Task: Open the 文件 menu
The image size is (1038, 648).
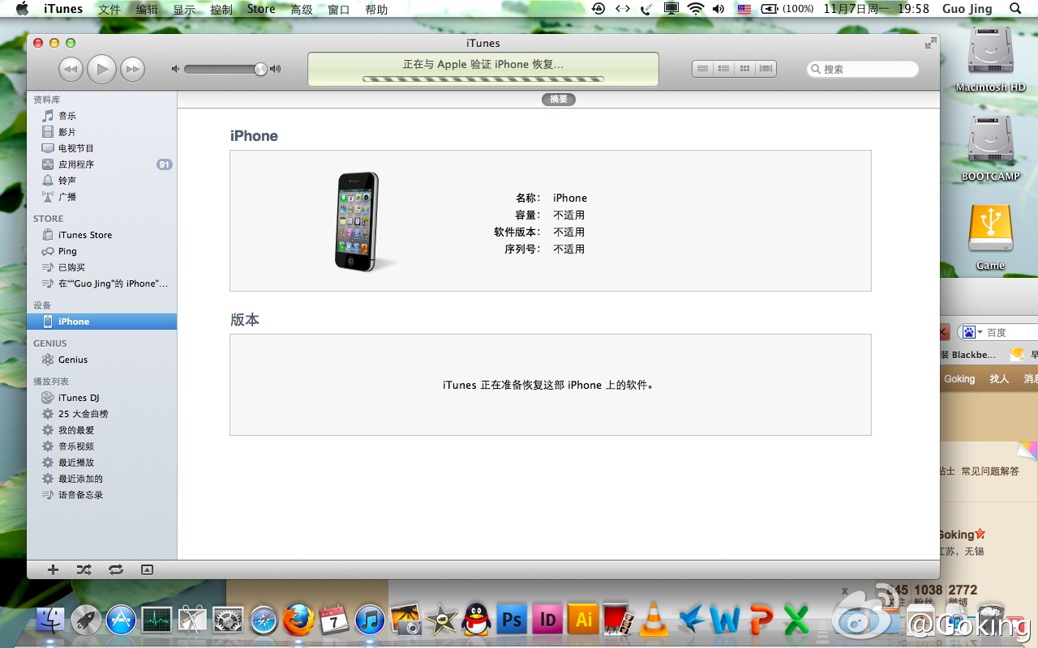Action: tap(109, 9)
